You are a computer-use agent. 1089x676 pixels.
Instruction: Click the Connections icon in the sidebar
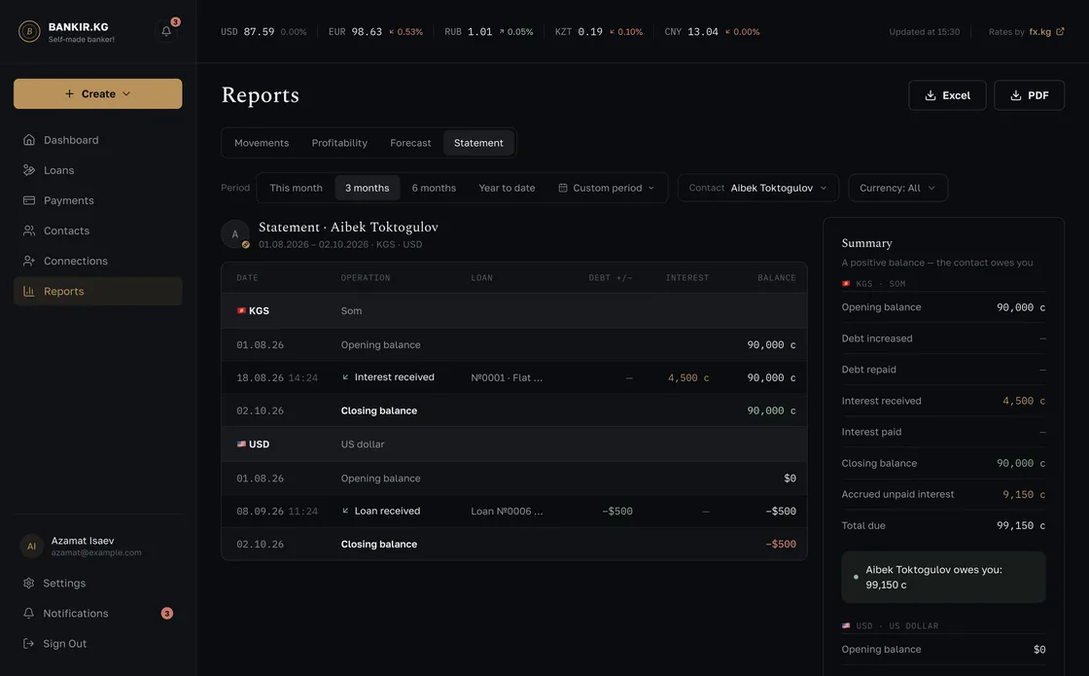coord(29,262)
